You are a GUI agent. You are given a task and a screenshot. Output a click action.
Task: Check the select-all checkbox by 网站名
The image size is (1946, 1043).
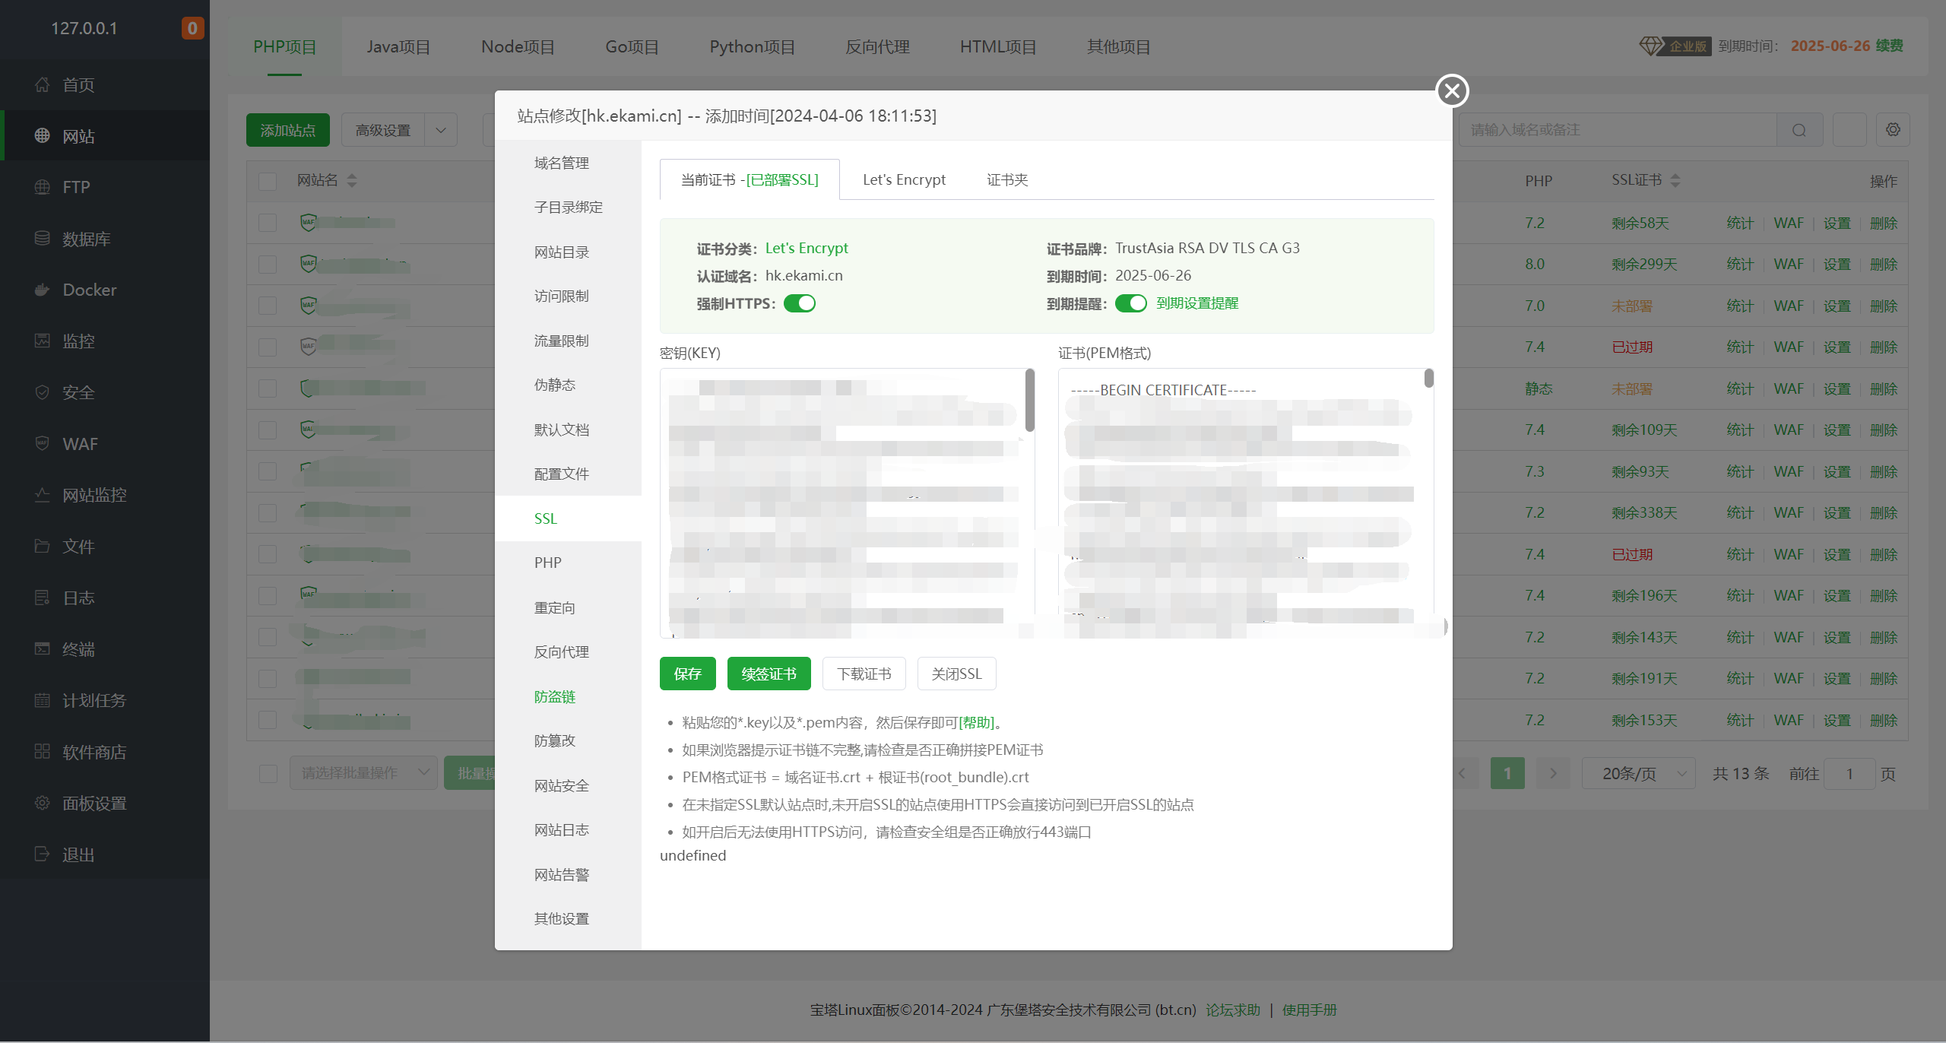pyautogui.click(x=268, y=181)
